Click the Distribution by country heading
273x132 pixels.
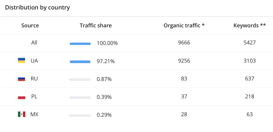click(37, 7)
